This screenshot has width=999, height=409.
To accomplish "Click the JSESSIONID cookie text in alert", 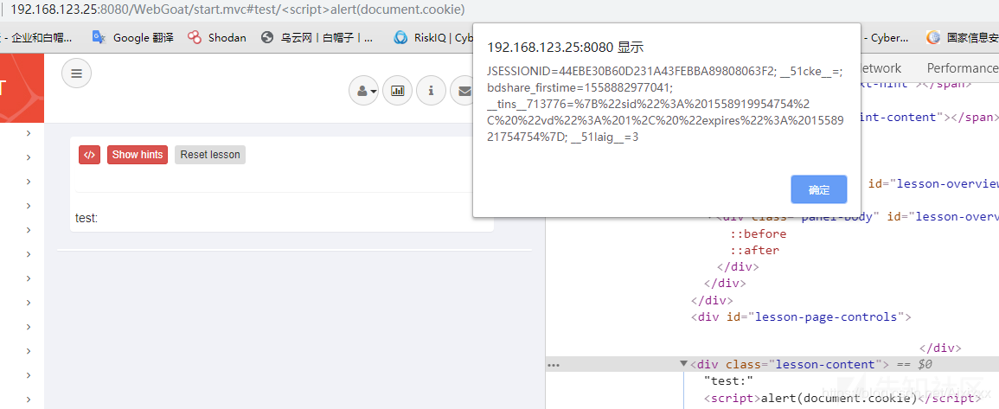I will pyautogui.click(x=631, y=71).
